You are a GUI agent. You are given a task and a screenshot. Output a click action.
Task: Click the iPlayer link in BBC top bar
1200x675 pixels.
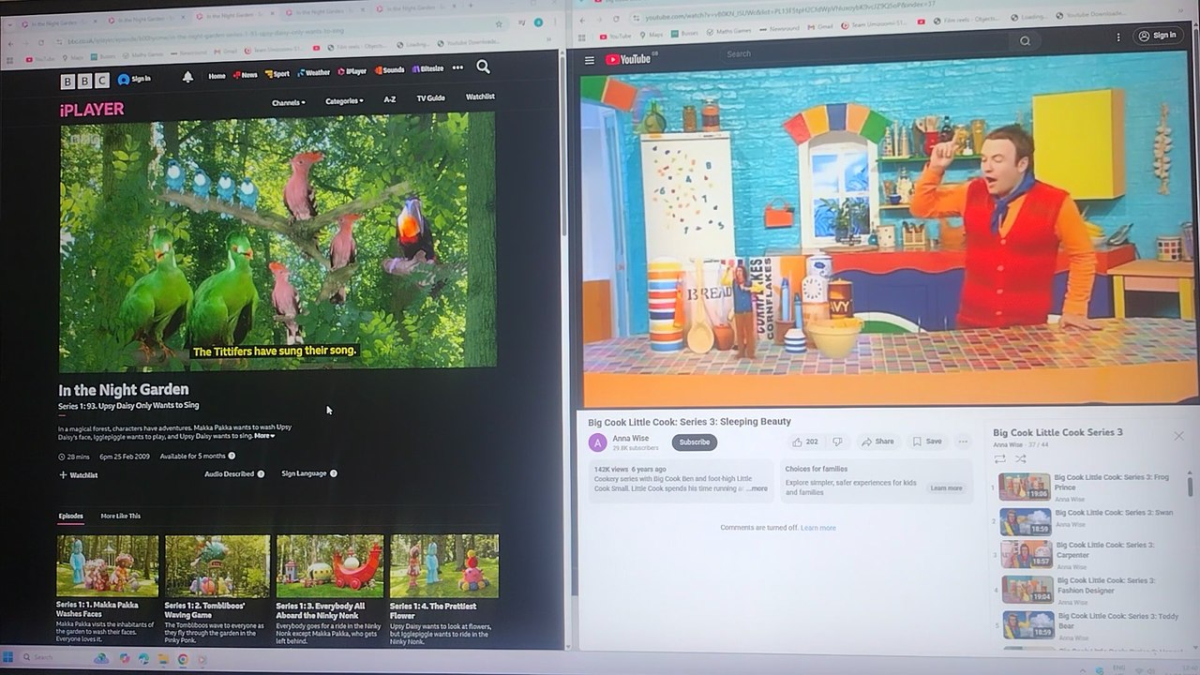tap(352, 71)
